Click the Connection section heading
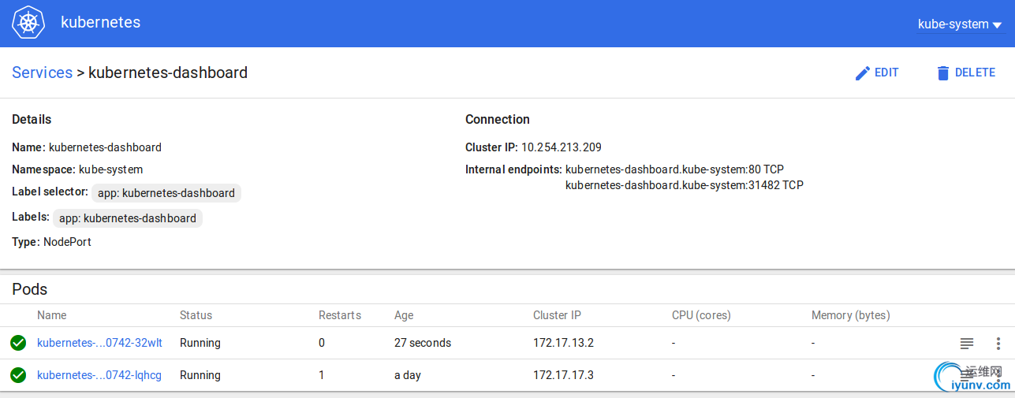The image size is (1015, 398). [498, 120]
